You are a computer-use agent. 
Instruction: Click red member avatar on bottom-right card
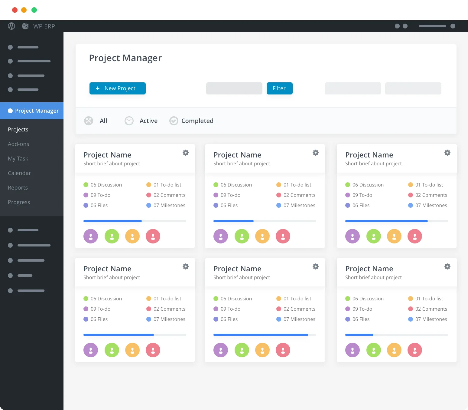point(414,350)
